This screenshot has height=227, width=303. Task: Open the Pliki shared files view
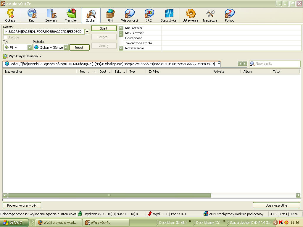[x=110, y=15]
